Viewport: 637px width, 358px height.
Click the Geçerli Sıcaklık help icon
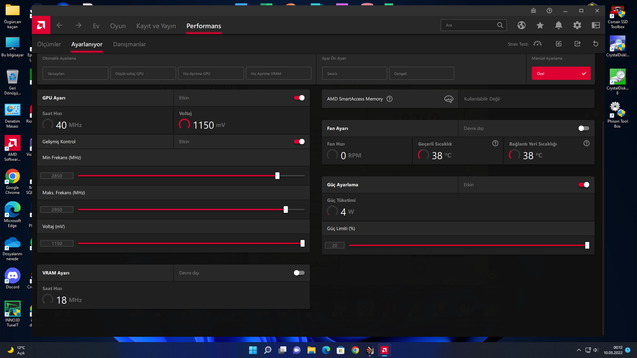(495, 143)
